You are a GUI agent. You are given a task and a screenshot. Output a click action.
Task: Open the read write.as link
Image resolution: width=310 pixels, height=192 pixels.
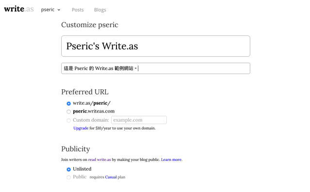point(99,160)
